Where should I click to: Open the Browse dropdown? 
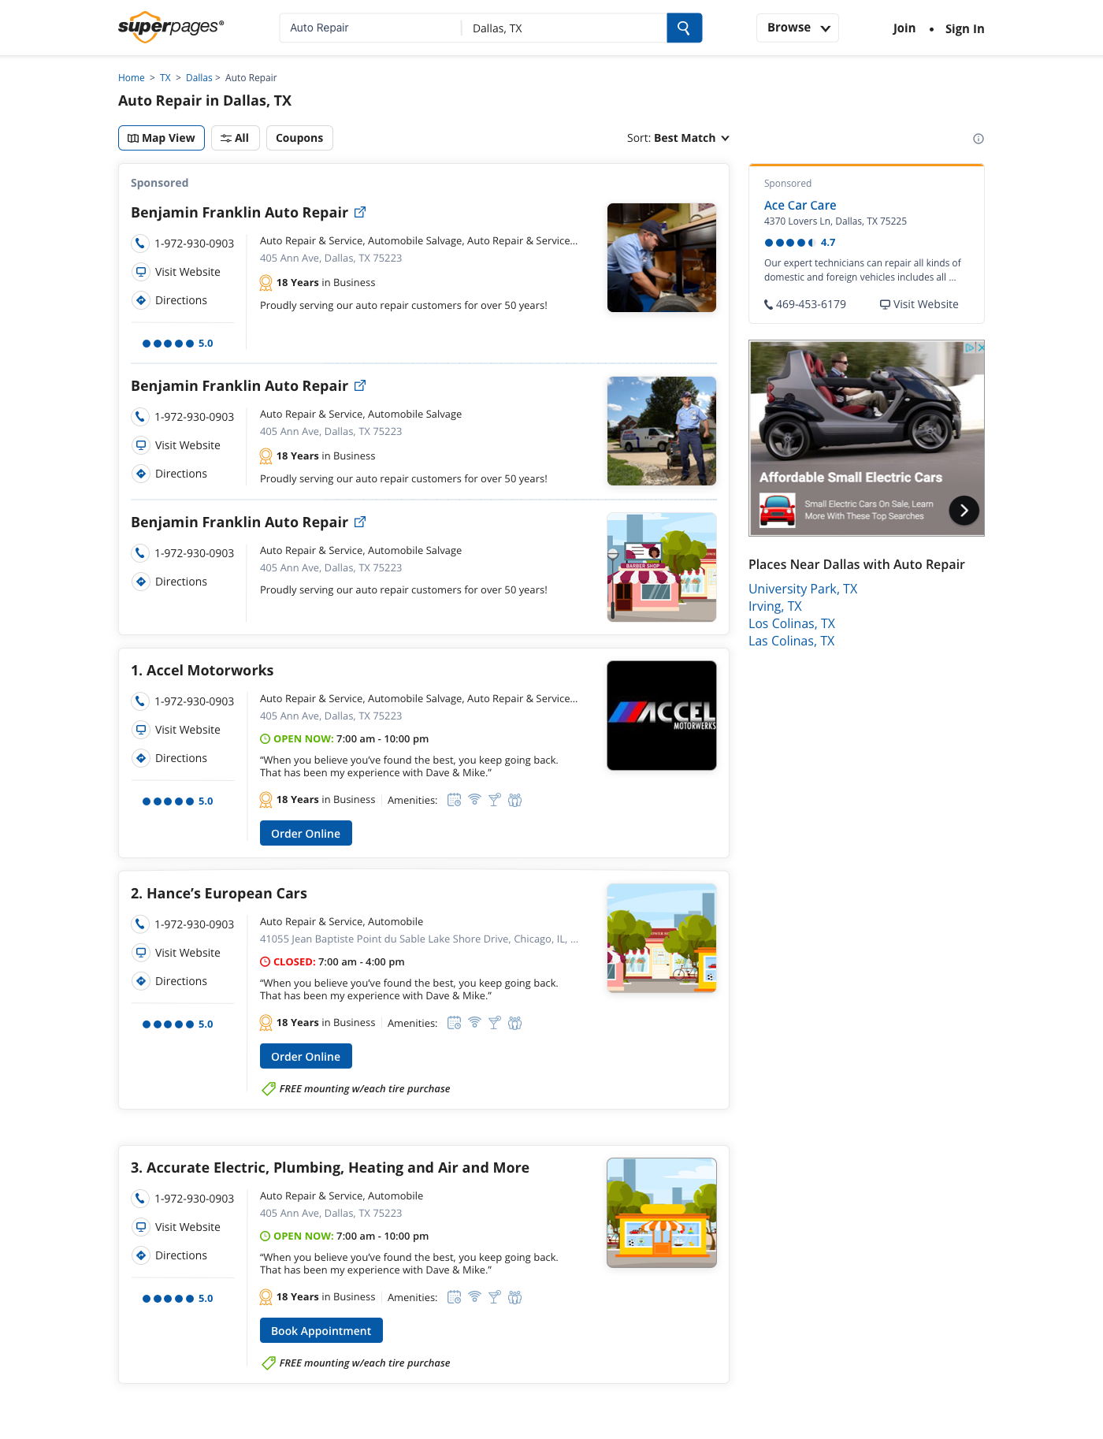(797, 28)
